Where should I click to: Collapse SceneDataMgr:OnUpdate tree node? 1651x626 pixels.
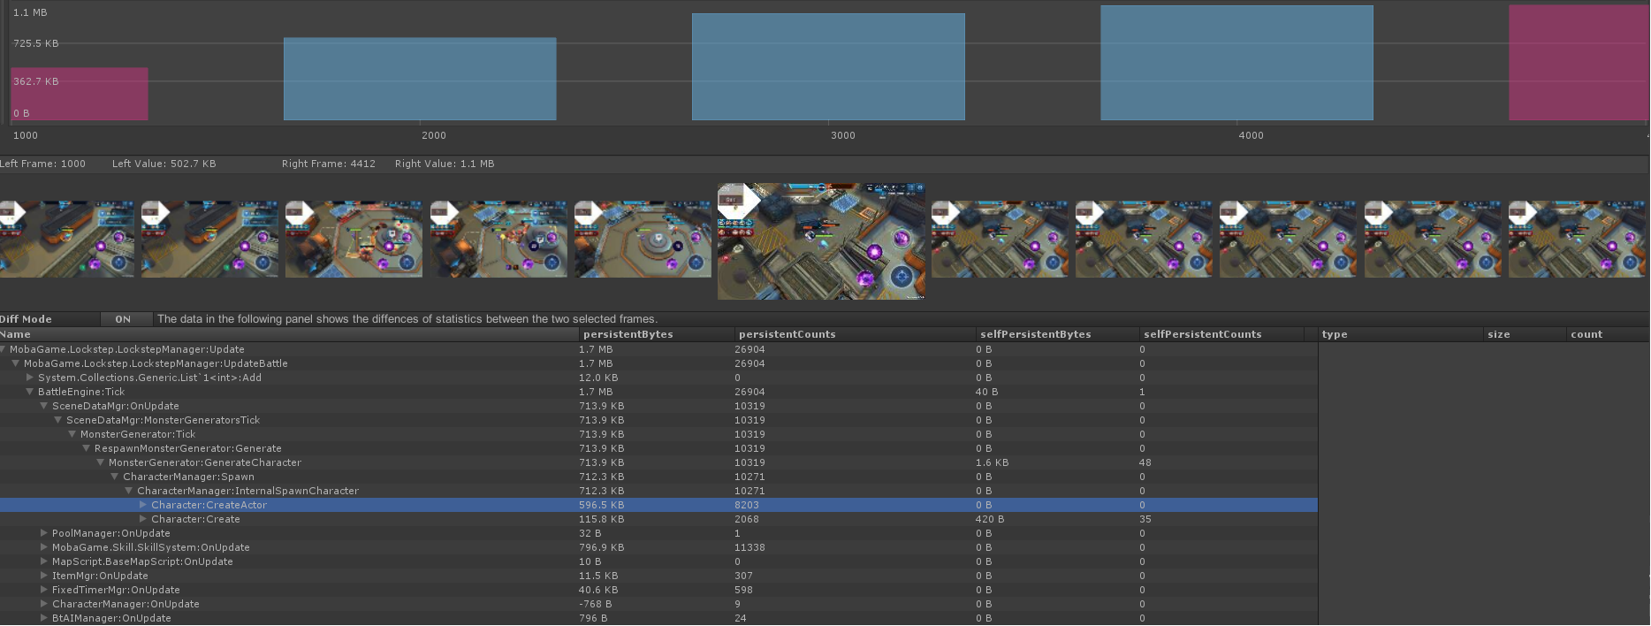[x=44, y=406]
